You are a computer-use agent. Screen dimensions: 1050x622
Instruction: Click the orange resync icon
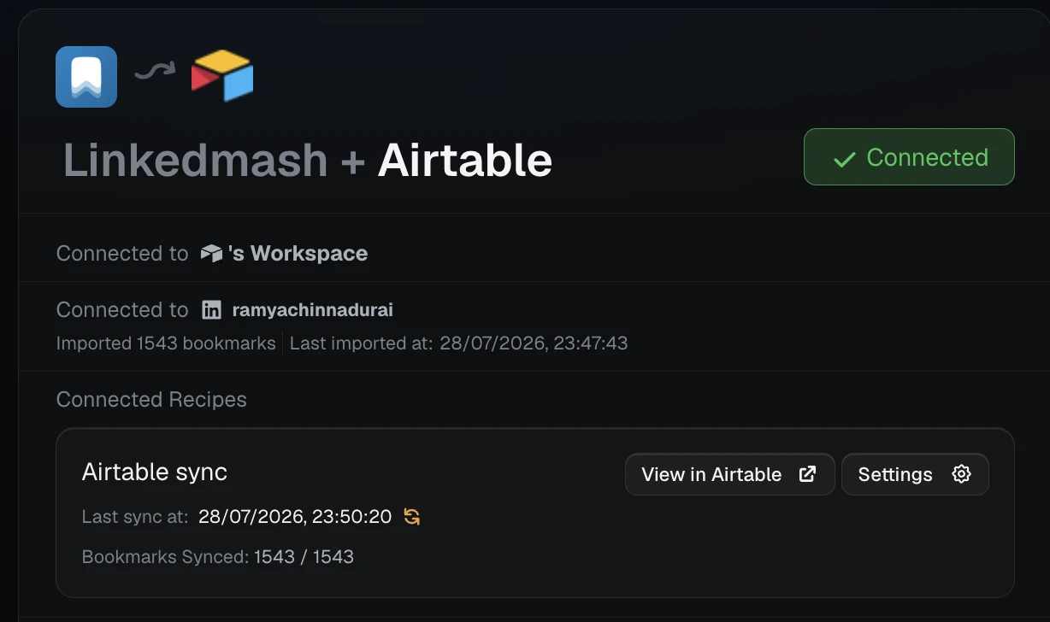[412, 517]
